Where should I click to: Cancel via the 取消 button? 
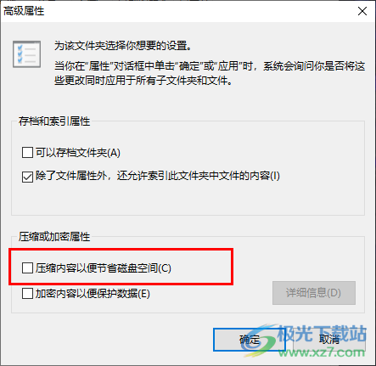point(329,339)
